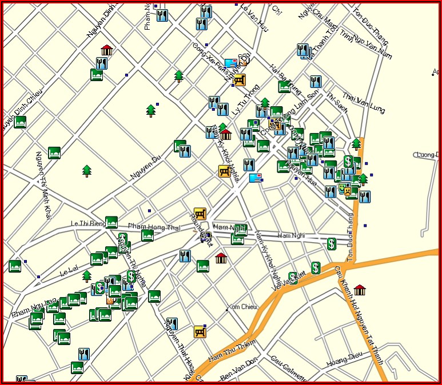Select the hotel icon beside Hai Ba Trung label

click(x=284, y=87)
